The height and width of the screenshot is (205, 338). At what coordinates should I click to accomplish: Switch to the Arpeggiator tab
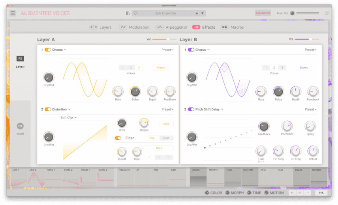[x=171, y=27]
